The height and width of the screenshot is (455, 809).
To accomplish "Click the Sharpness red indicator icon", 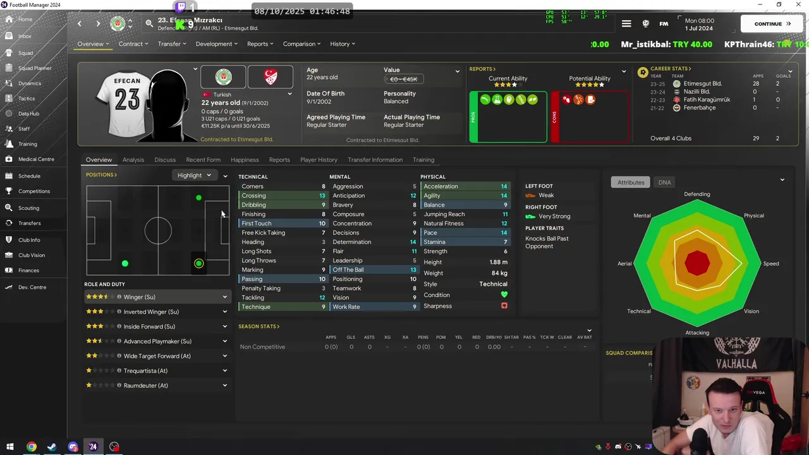I will (504, 306).
